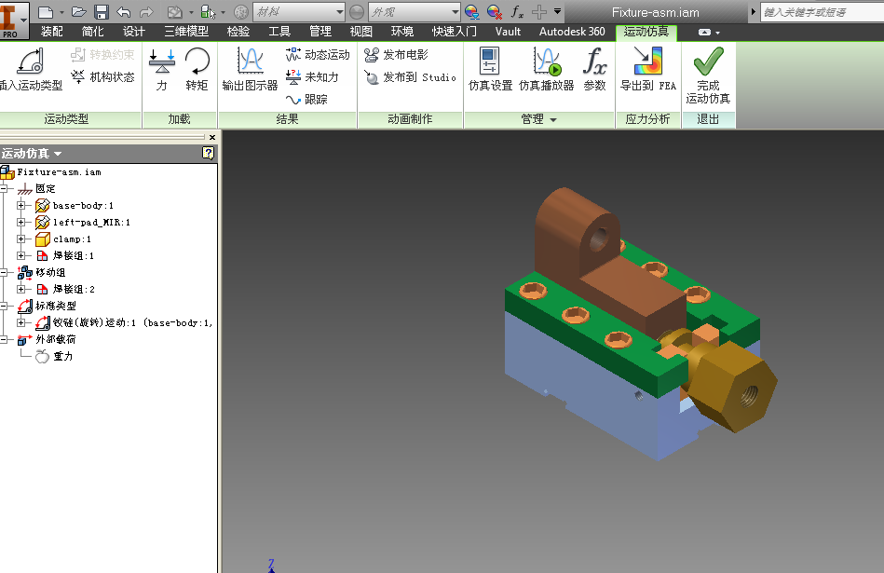Open the quick access toolbar customize arrow
The width and height of the screenshot is (884, 573).
coord(558,11)
